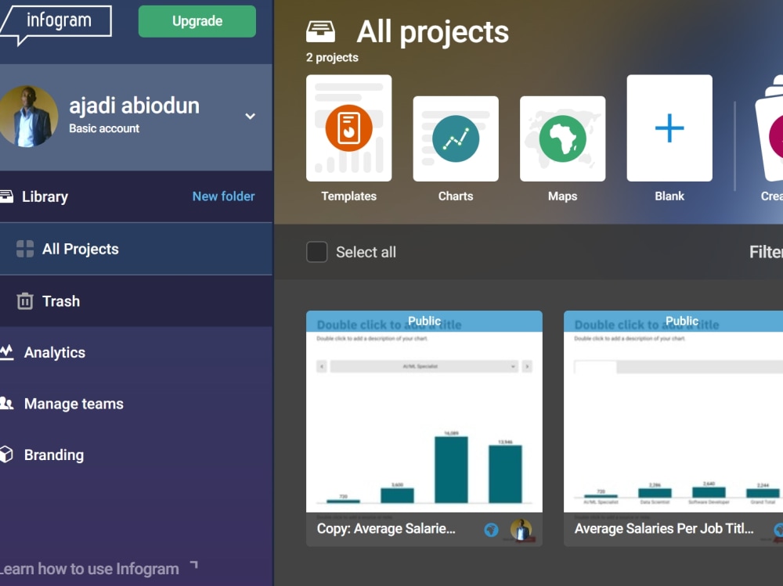Click the Maps label
The height and width of the screenshot is (586, 783).
(x=563, y=196)
